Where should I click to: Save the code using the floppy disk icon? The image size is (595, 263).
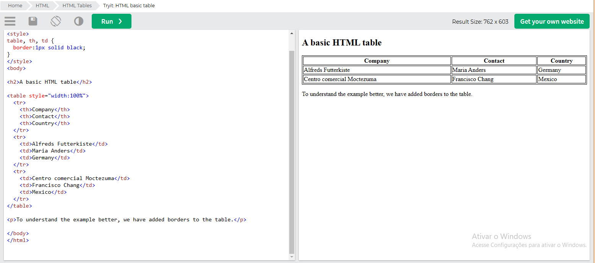[33, 21]
